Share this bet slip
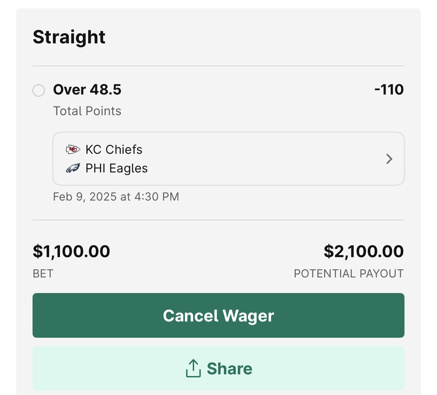437x395 pixels. (218, 368)
